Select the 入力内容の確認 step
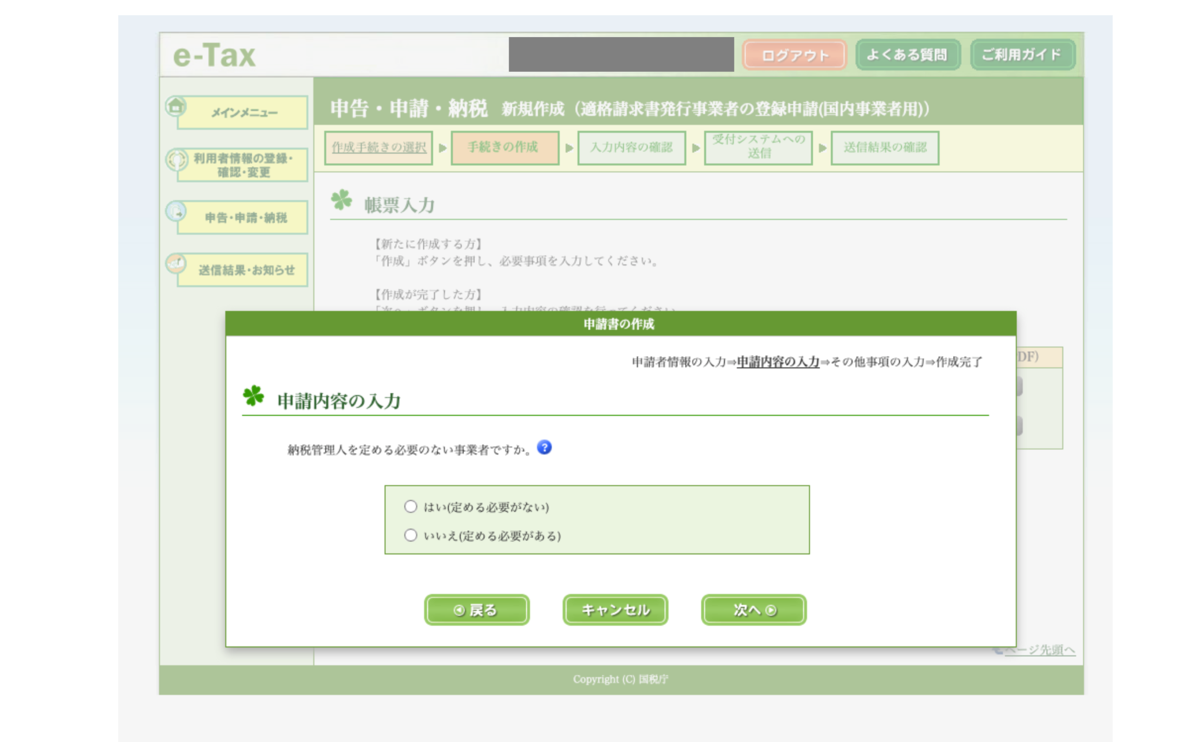The image size is (1187, 742). (x=632, y=147)
